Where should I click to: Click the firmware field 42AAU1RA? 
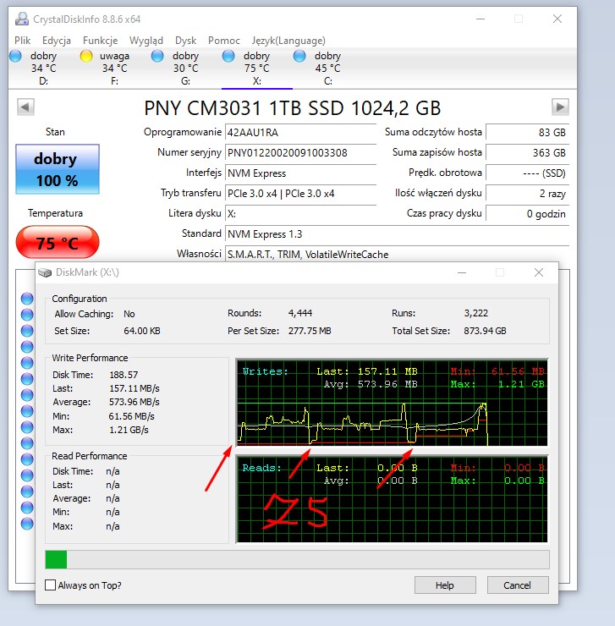pyautogui.click(x=300, y=133)
